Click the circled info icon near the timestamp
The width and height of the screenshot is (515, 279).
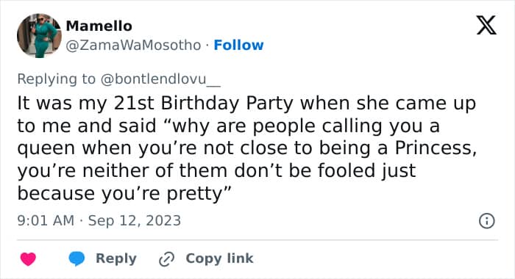pyautogui.click(x=487, y=221)
